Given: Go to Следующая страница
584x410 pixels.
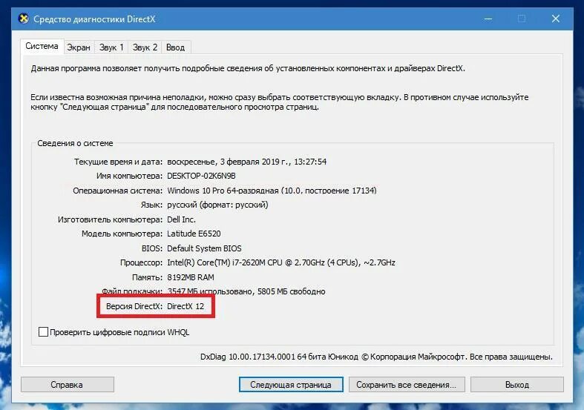Looking at the screenshot, I should tap(291, 385).
